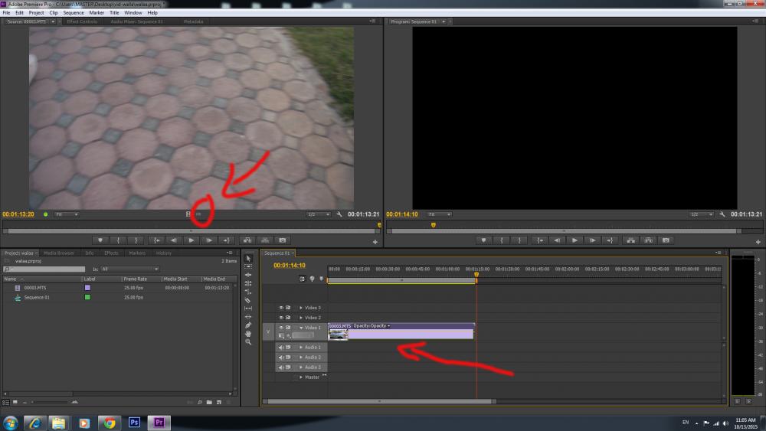Screen dimensions: 766x431
Task: Expand the Video 3 track
Action: tap(301, 308)
